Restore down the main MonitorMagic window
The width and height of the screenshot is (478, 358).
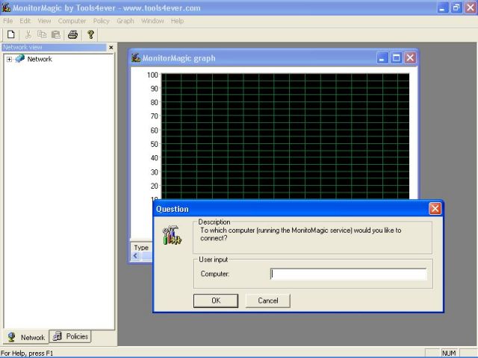456,7
